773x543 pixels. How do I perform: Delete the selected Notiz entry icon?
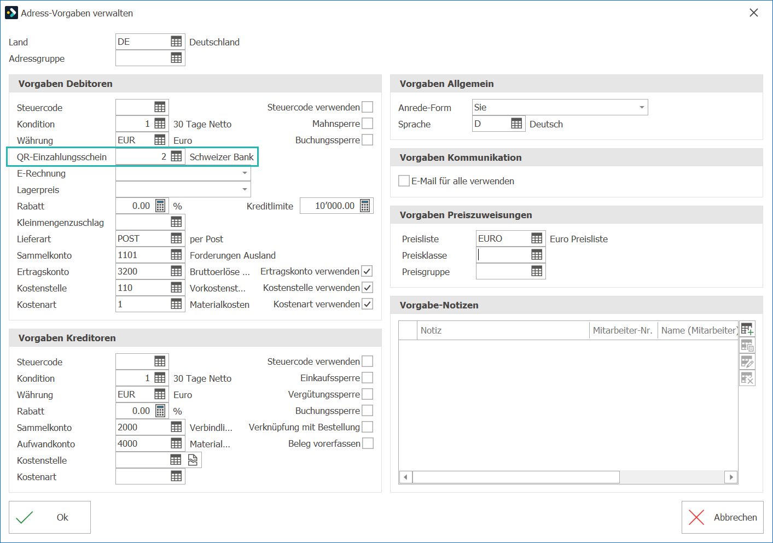click(x=747, y=378)
